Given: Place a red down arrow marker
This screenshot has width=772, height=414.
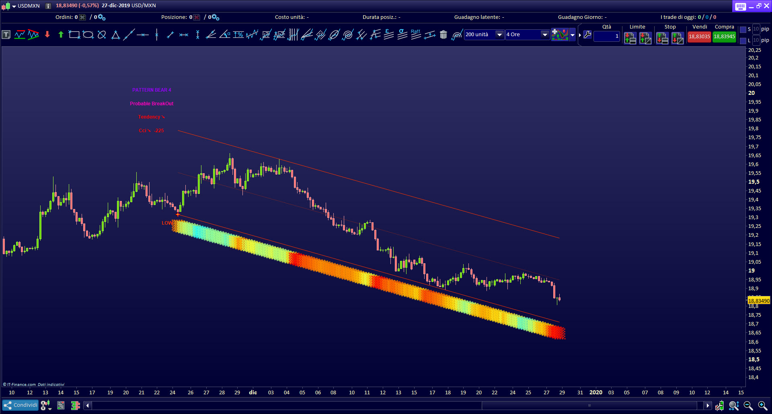Looking at the screenshot, I should point(47,35).
